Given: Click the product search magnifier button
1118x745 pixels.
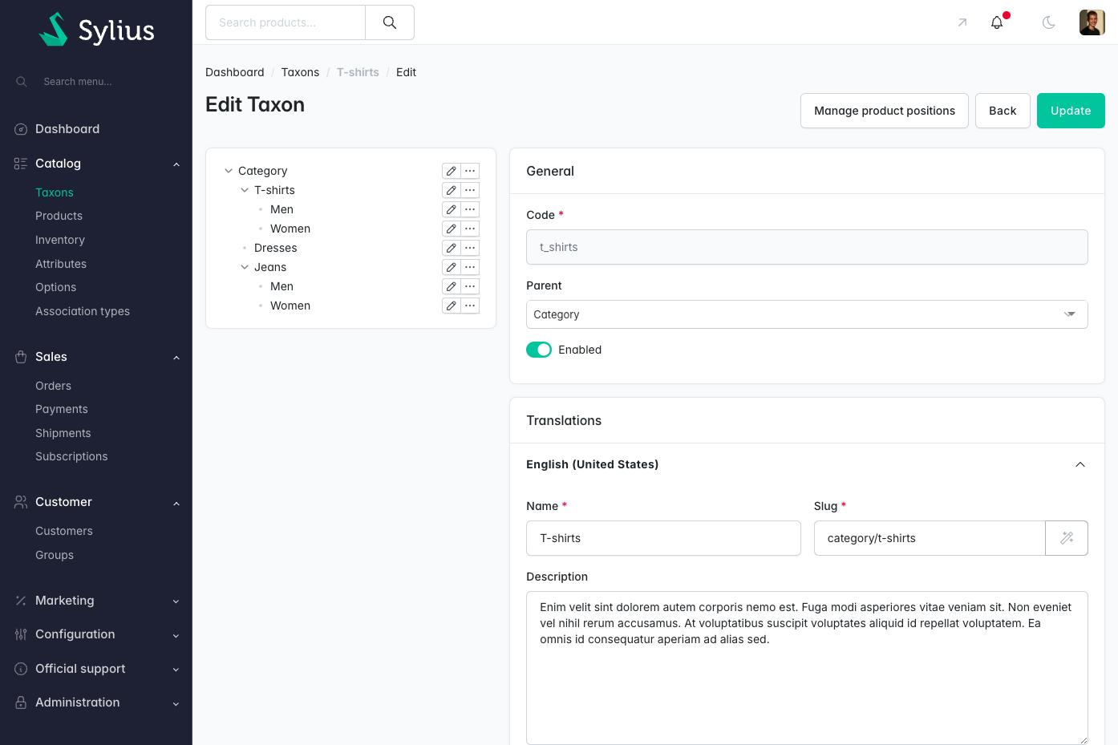Looking at the screenshot, I should pyautogui.click(x=390, y=22).
